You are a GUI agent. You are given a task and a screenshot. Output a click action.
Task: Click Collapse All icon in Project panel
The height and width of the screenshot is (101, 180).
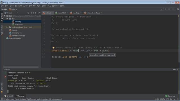point(31,13)
